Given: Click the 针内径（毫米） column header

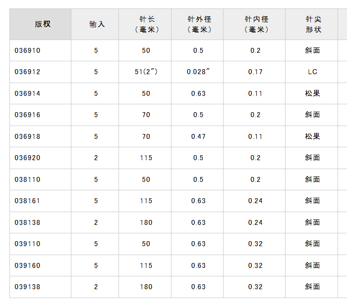Looking at the screenshot, I should (x=255, y=24).
